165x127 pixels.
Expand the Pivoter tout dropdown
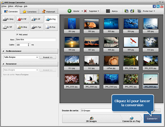[154, 11]
